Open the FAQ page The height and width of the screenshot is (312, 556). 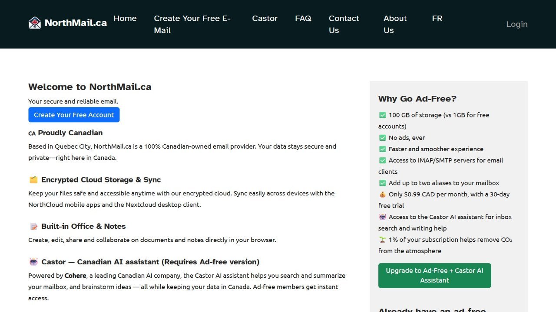[x=303, y=18]
